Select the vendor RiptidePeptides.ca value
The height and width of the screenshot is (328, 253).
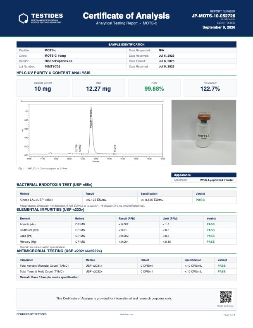click(x=58, y=61)
